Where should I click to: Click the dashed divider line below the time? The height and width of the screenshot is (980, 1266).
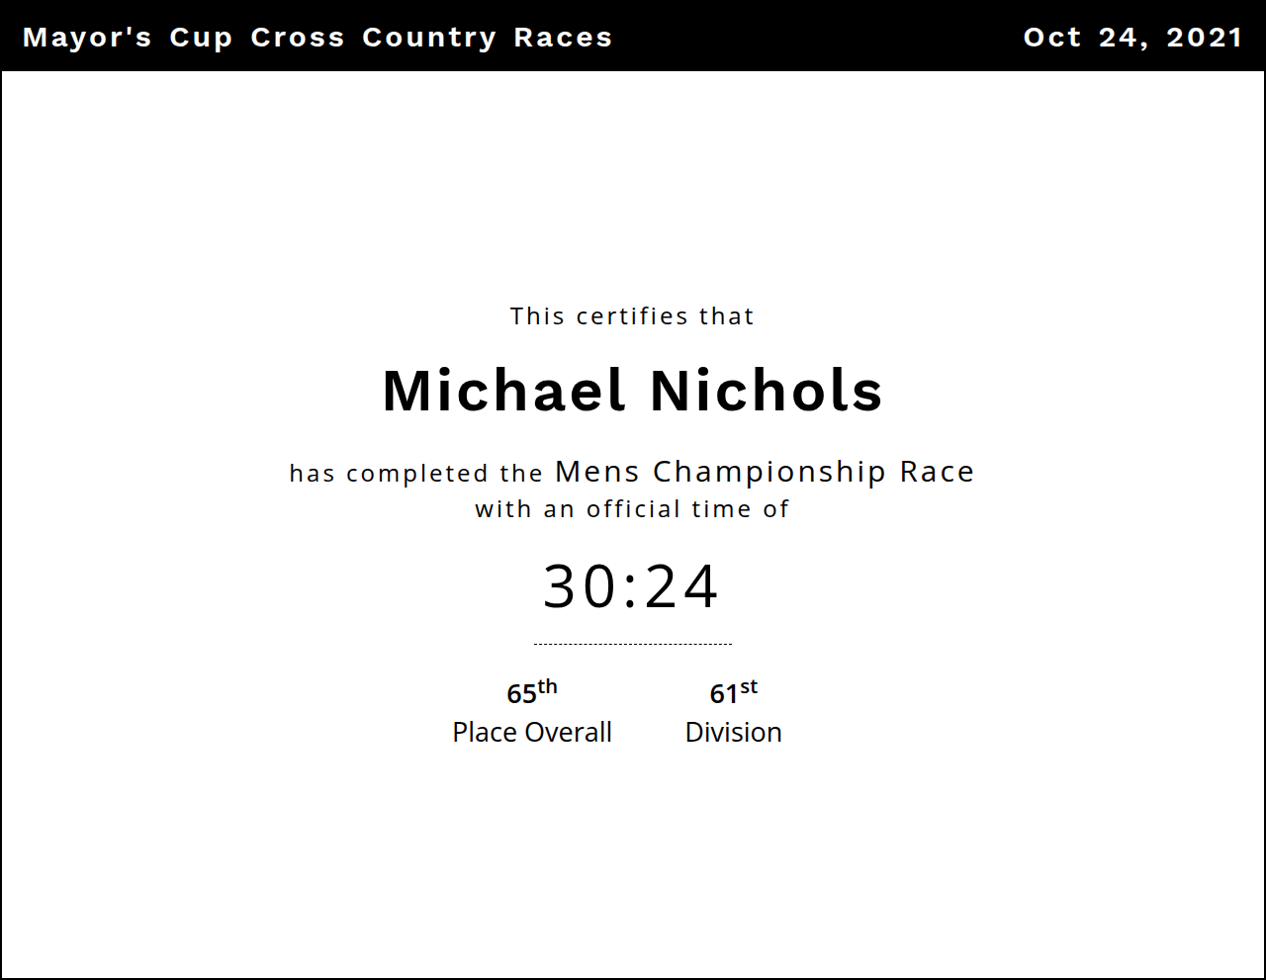pyautogui.click(x=632, y=644)
